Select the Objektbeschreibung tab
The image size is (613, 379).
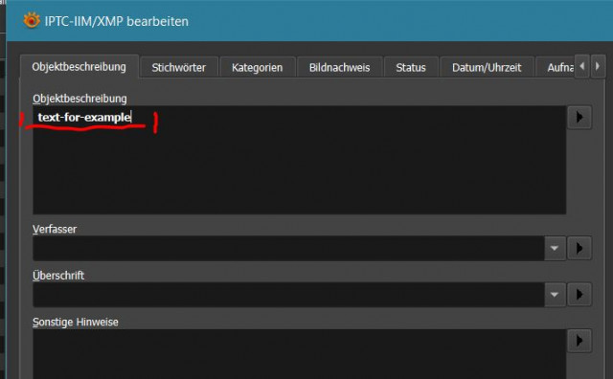pyautogui.click(x=79, y=67)
